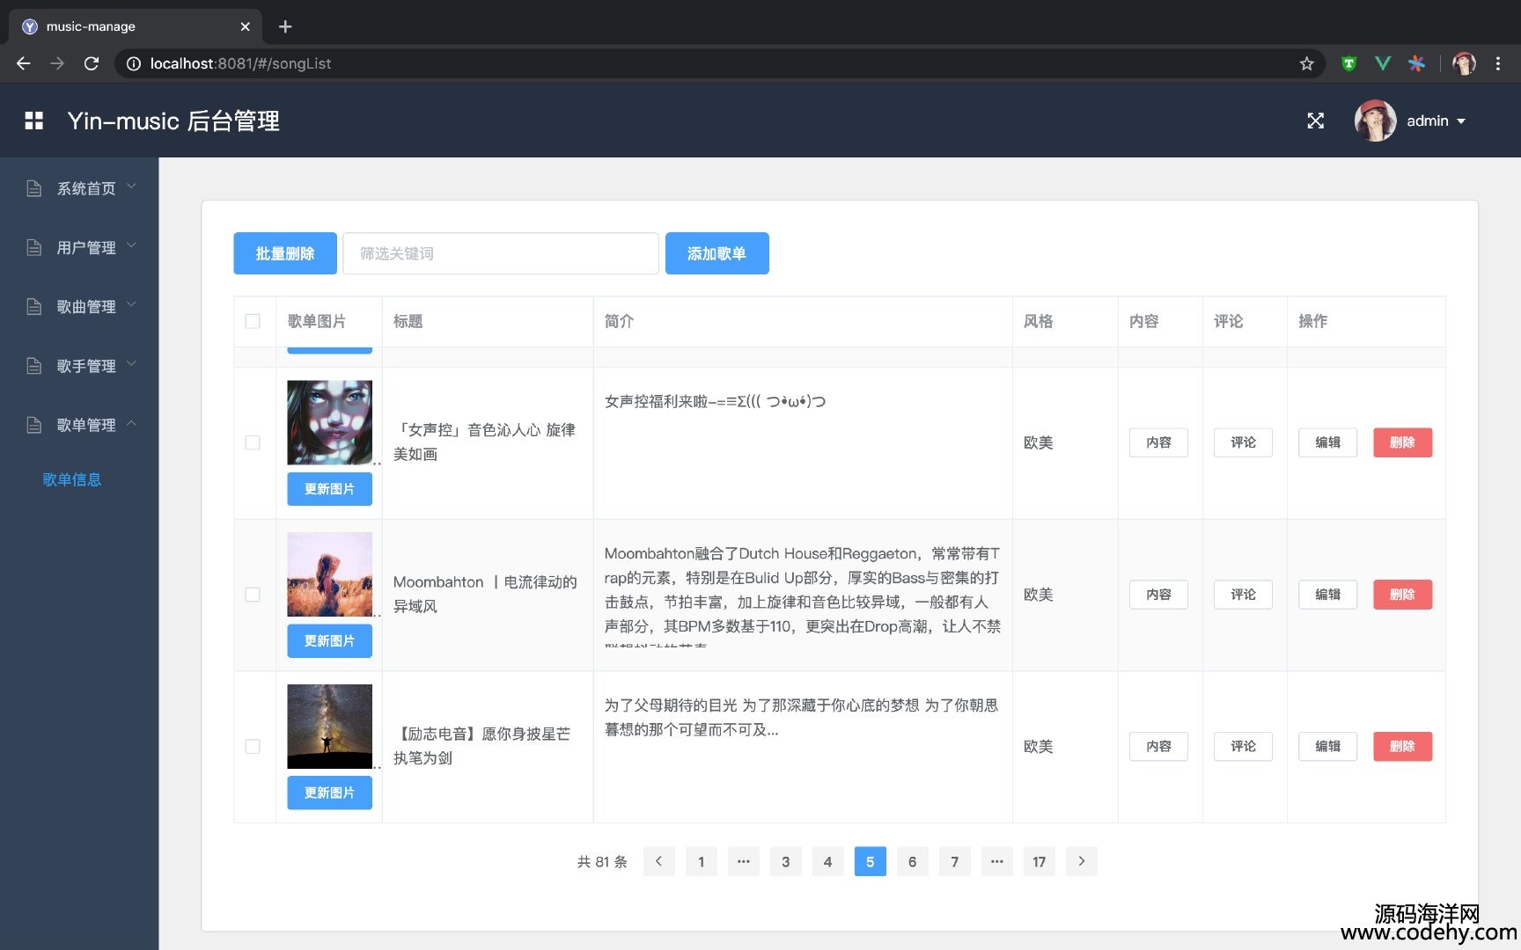
Task: Collapse the 歌单管理 sidebar chevron
Action: click(132, 422)
